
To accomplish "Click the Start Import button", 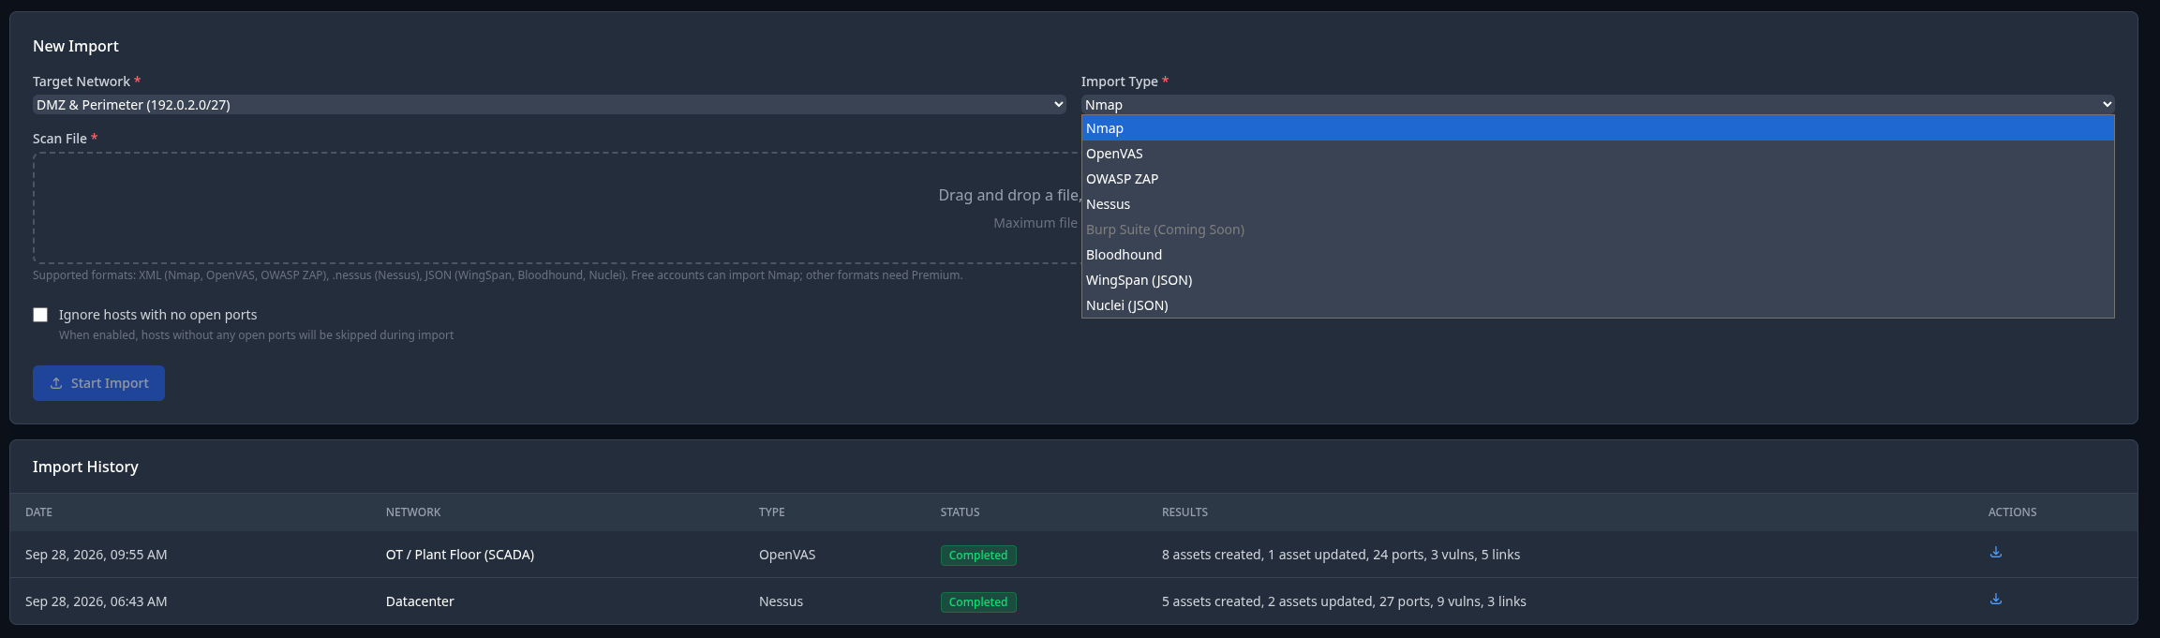I will pos(98,383).
